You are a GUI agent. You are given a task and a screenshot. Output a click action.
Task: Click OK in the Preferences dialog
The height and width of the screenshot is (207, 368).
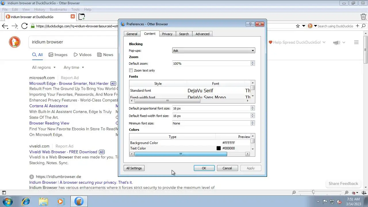pos(204,168)
